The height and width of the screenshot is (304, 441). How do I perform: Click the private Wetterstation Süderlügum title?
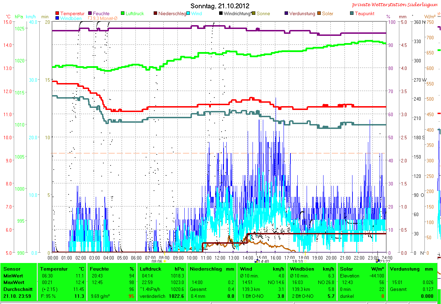point(396,4)
